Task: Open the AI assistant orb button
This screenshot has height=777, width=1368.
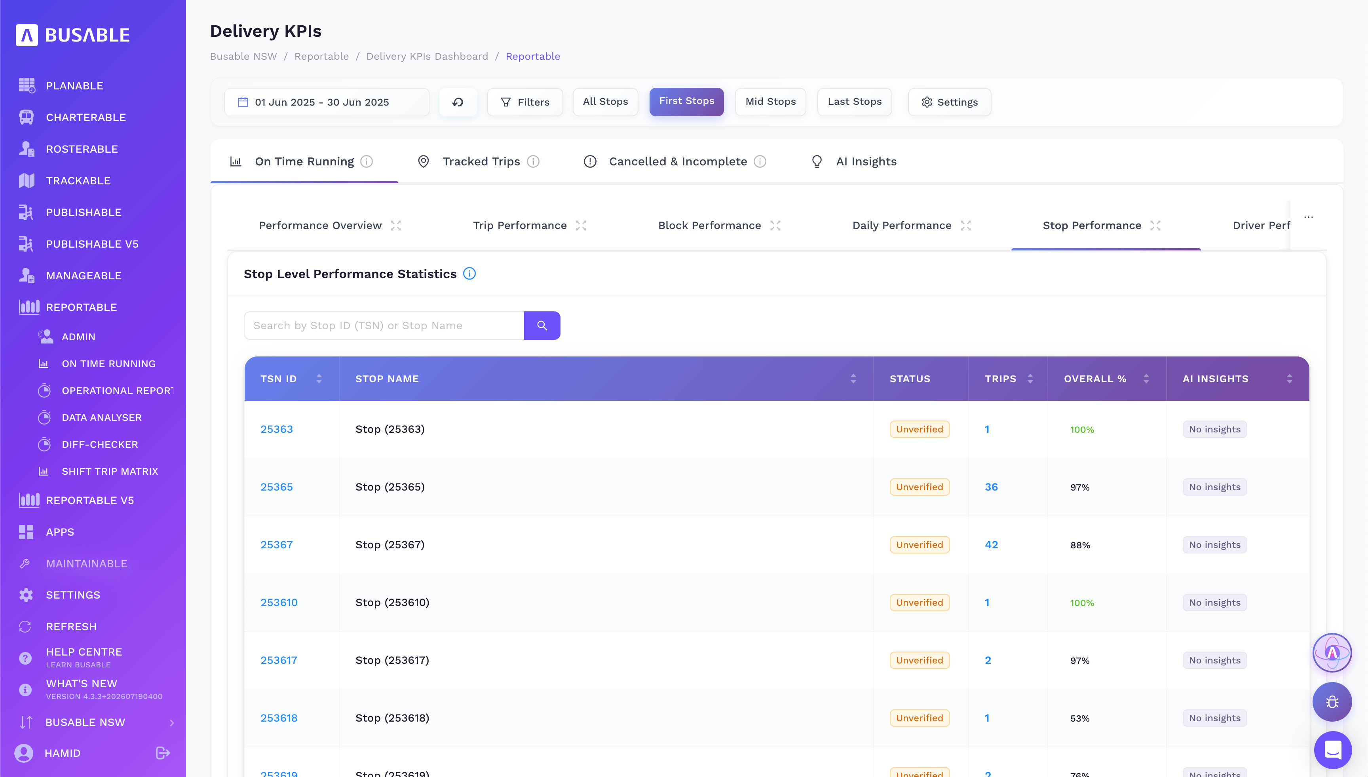Action: (1332, 653)
